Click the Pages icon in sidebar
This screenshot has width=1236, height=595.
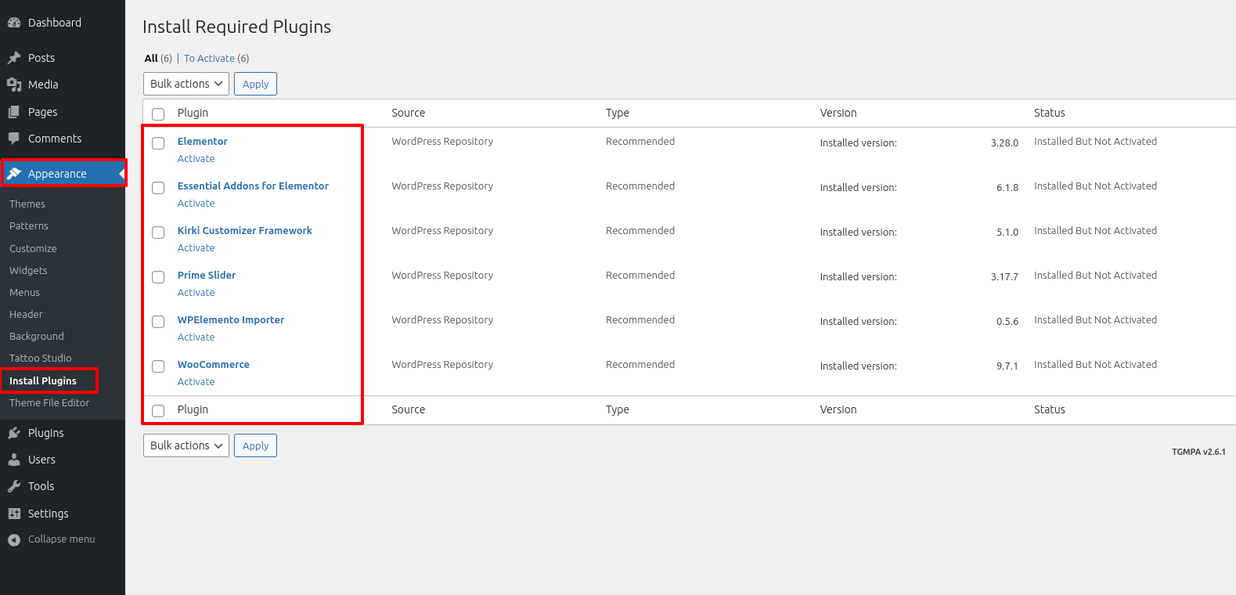14,112
